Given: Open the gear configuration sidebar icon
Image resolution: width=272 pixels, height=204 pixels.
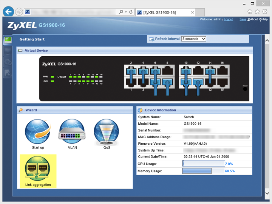Looking at the screenshot, I should point(8,62).
